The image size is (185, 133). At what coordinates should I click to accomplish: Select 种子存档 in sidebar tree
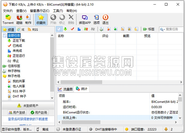tap(14, 71)
